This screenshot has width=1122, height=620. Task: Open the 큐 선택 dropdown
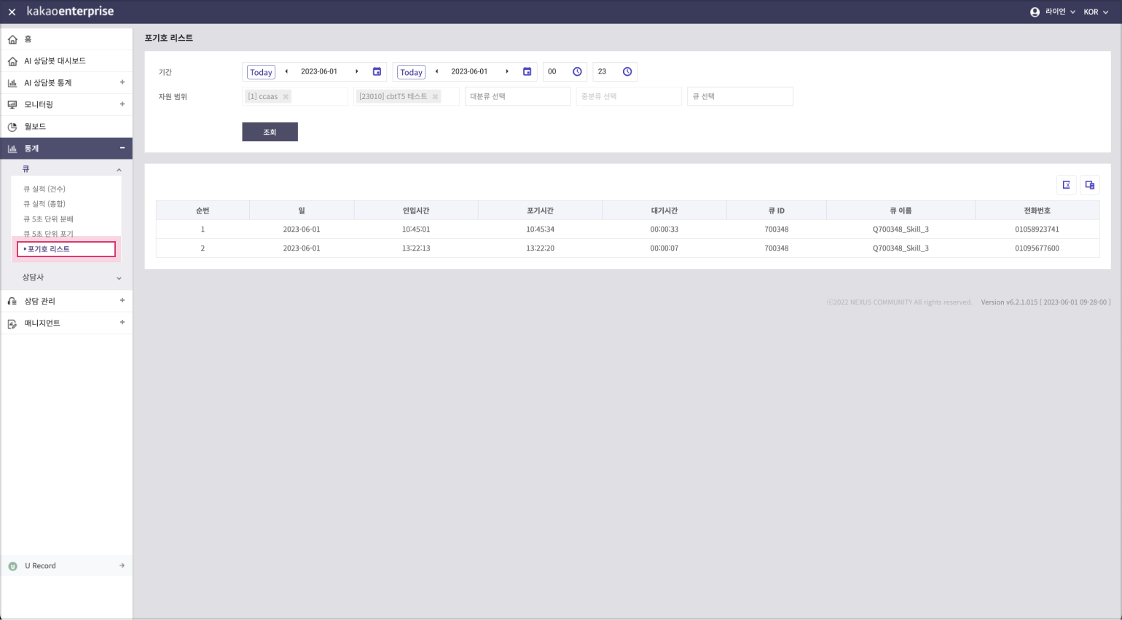(739, 96)
